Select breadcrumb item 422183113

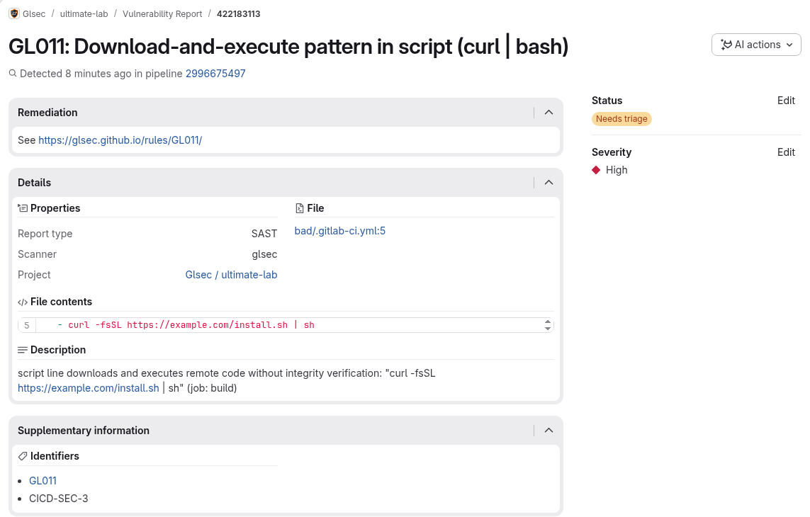pos(238,14)
